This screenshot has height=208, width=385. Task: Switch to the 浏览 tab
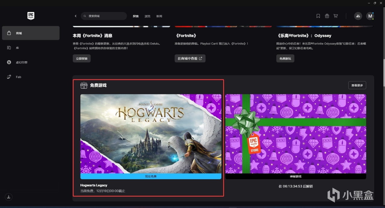pyautogui.click(x=147, y=16)
